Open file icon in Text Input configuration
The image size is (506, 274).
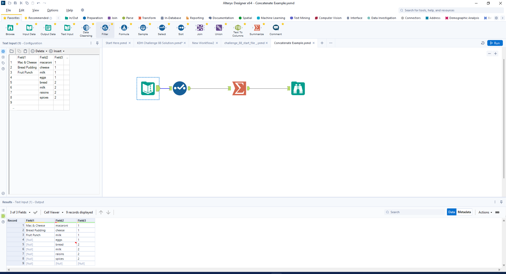click(x=12, y=51)
